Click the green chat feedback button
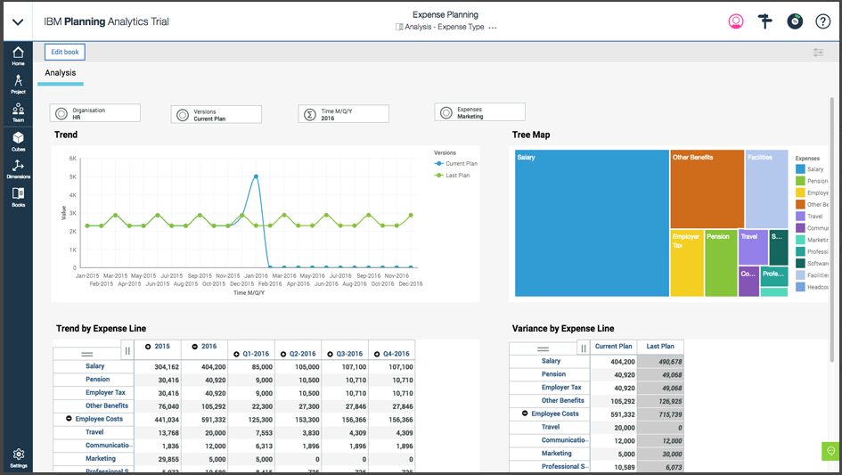This screenshot has height=475, width=842. 830,451
